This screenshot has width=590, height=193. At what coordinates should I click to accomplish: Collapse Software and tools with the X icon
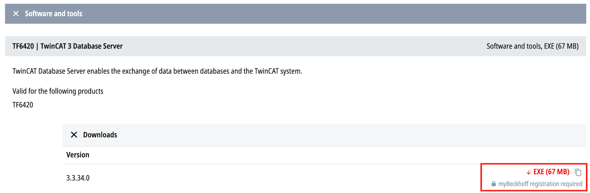(16, 14)
